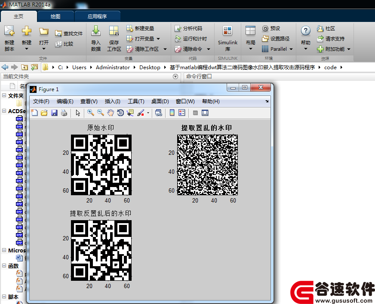The width and height of the screenshot is (375, 304).
Task: Open the 查看(V) menu in Figure 1
Action: pyautogui.click(x=89, y=101)
